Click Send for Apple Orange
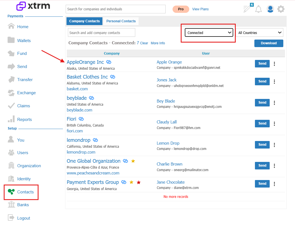This screenshot has height=226, width=295. tap(262, 64)
